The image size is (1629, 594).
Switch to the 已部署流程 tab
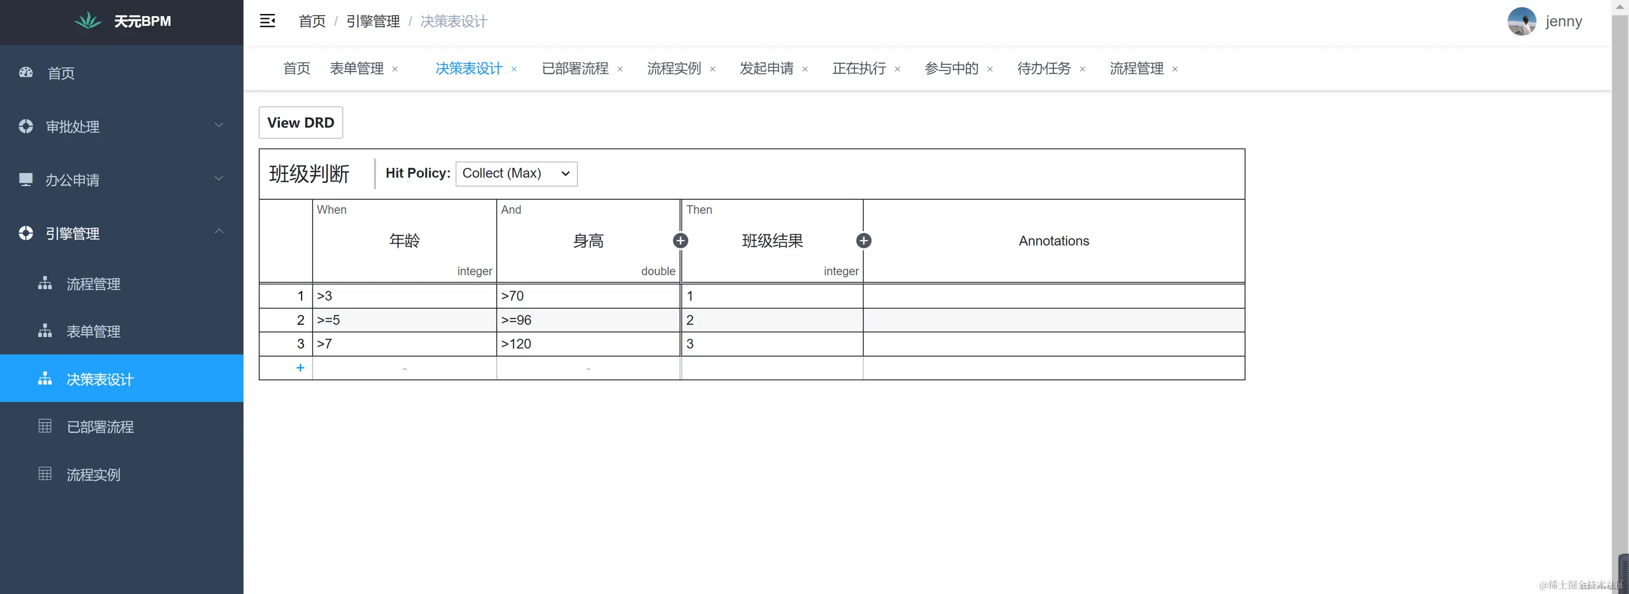click(x=575, y=68)
